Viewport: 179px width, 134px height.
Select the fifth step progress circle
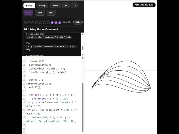(x=41, y=23)
